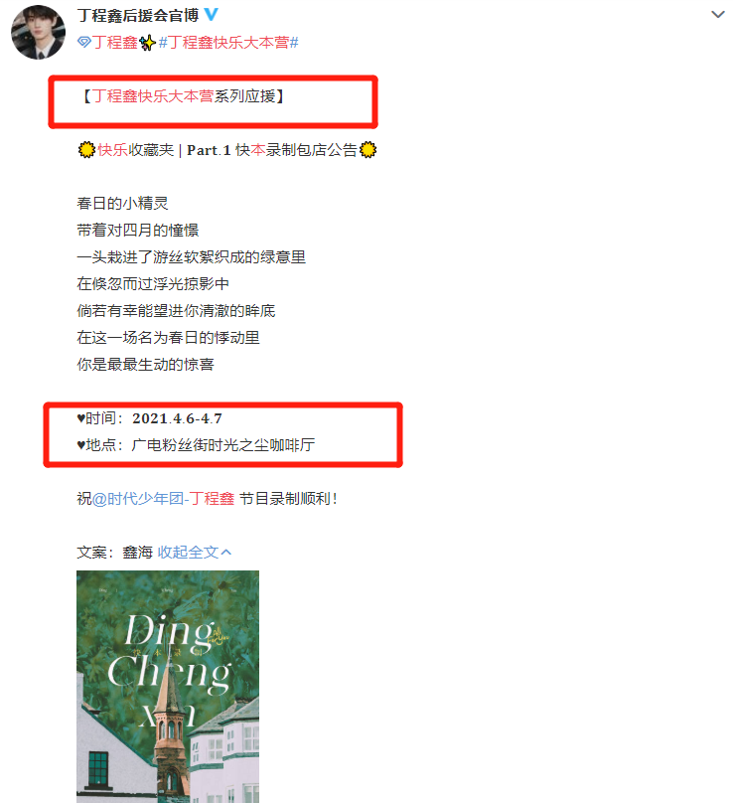The width and height of the screenshot is (733, 803).
Task: Click the sparkle star emoji icon
Action: 147,43
